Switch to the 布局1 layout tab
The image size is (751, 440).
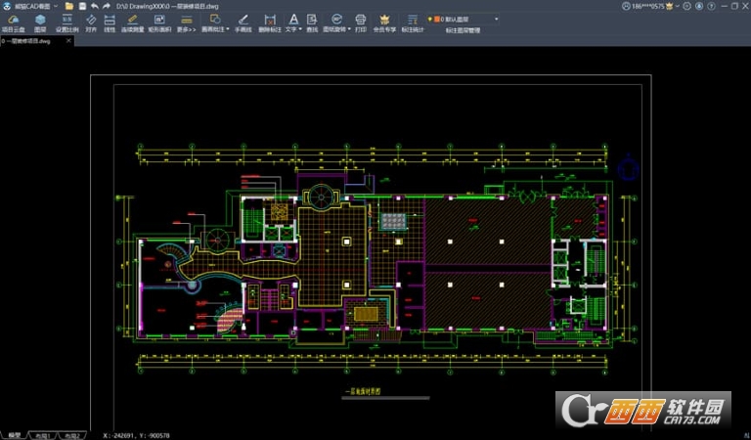(x=44, y=435)
